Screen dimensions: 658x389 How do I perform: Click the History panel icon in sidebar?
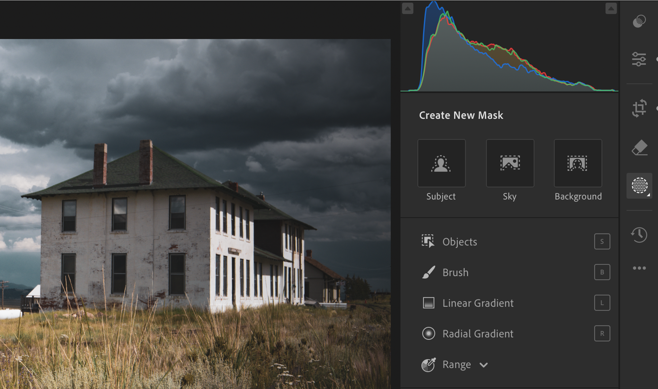click(640, 234)
